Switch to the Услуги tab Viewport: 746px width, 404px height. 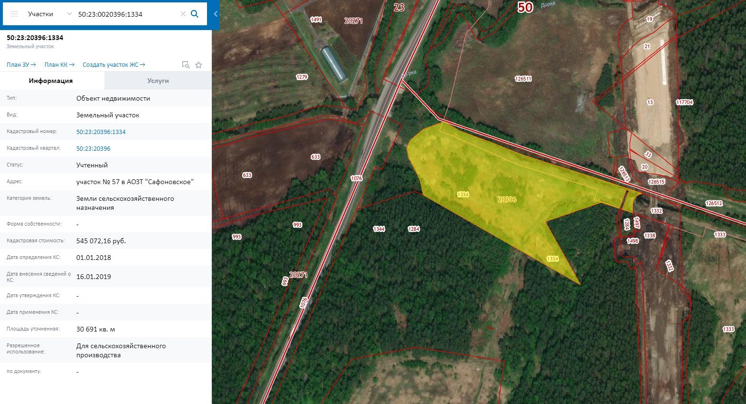(158, 81)
